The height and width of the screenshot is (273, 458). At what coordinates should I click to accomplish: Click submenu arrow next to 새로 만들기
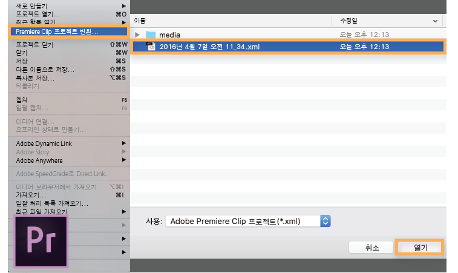pyautogui.click(x=124, y=6)
